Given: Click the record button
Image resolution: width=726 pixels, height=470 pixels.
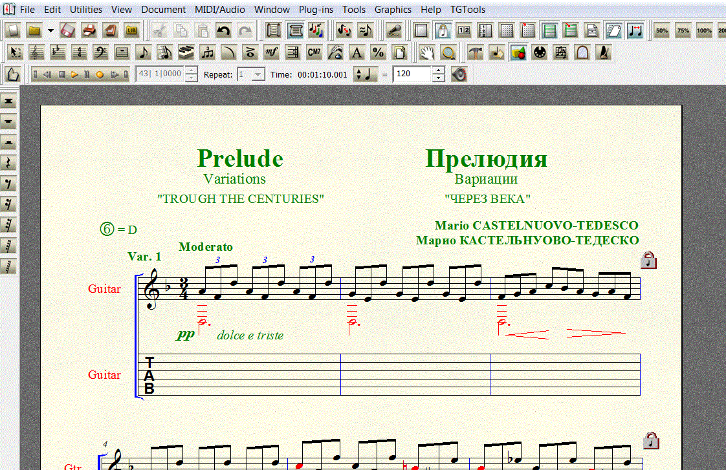Looking at the screenshot, I should point(100,74).
